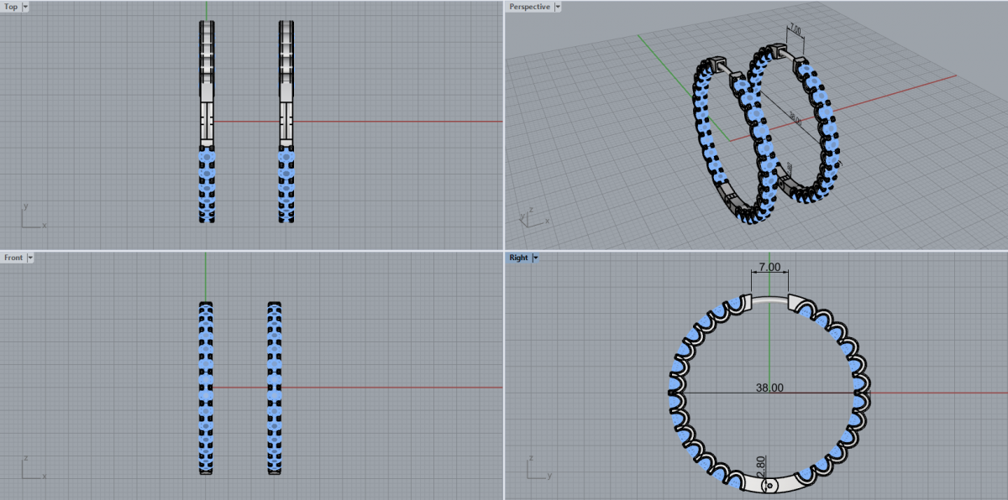
Task: Click the white clasp segment atop the hoop in Right view
Action: click(x=769, y=299)
